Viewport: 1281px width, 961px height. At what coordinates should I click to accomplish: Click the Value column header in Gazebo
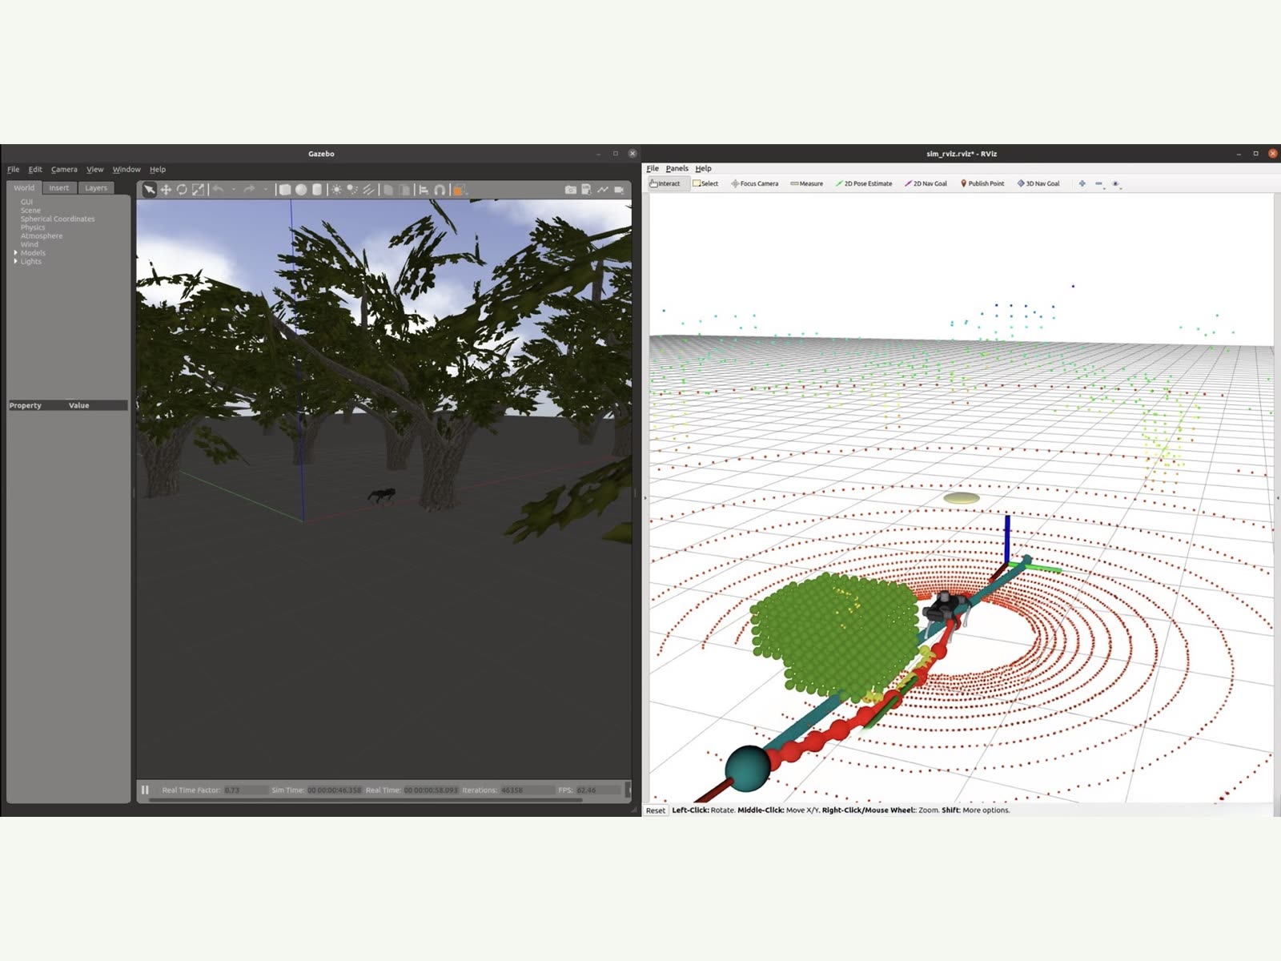(78, 405)
